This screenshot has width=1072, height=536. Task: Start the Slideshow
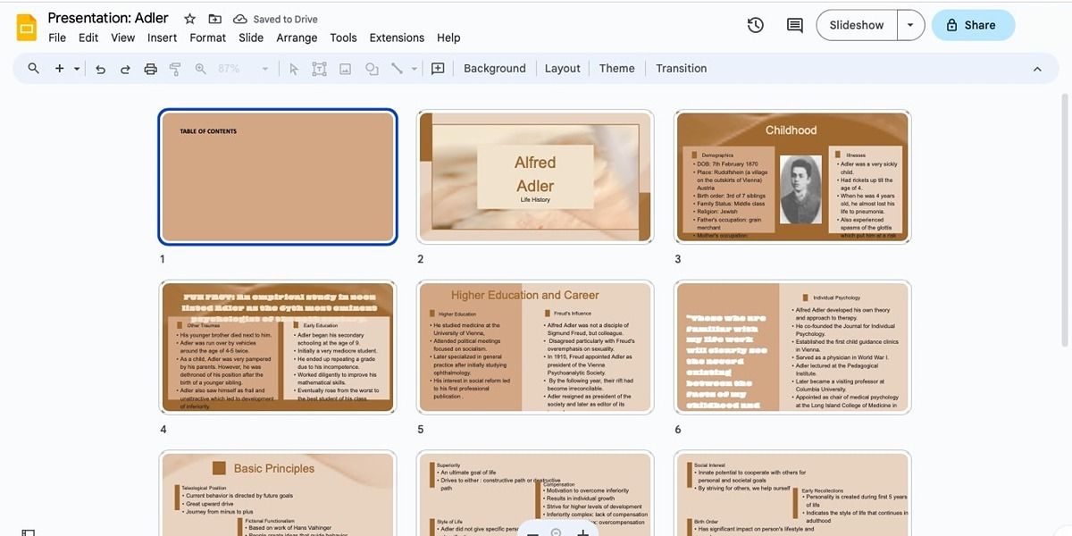pos(854,25)
